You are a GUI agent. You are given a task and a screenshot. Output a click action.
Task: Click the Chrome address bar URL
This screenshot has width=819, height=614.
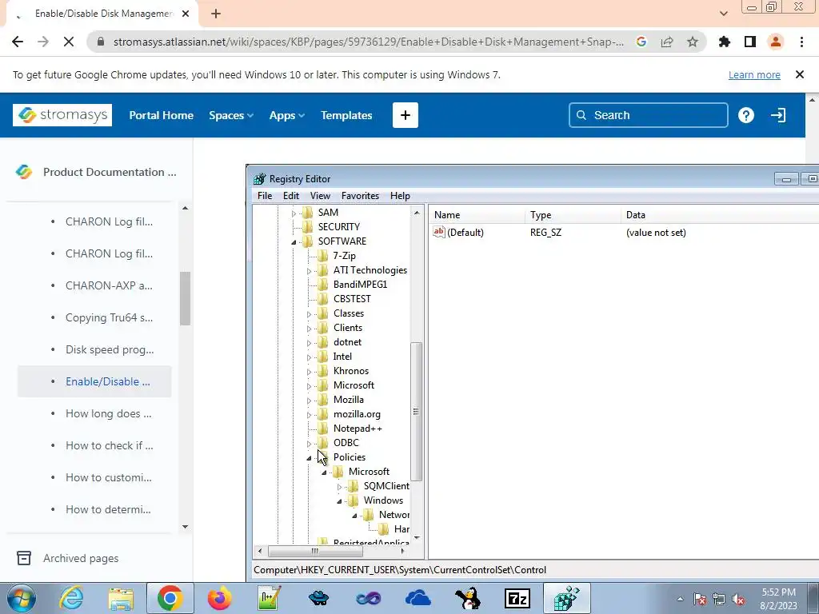[368, 42]
